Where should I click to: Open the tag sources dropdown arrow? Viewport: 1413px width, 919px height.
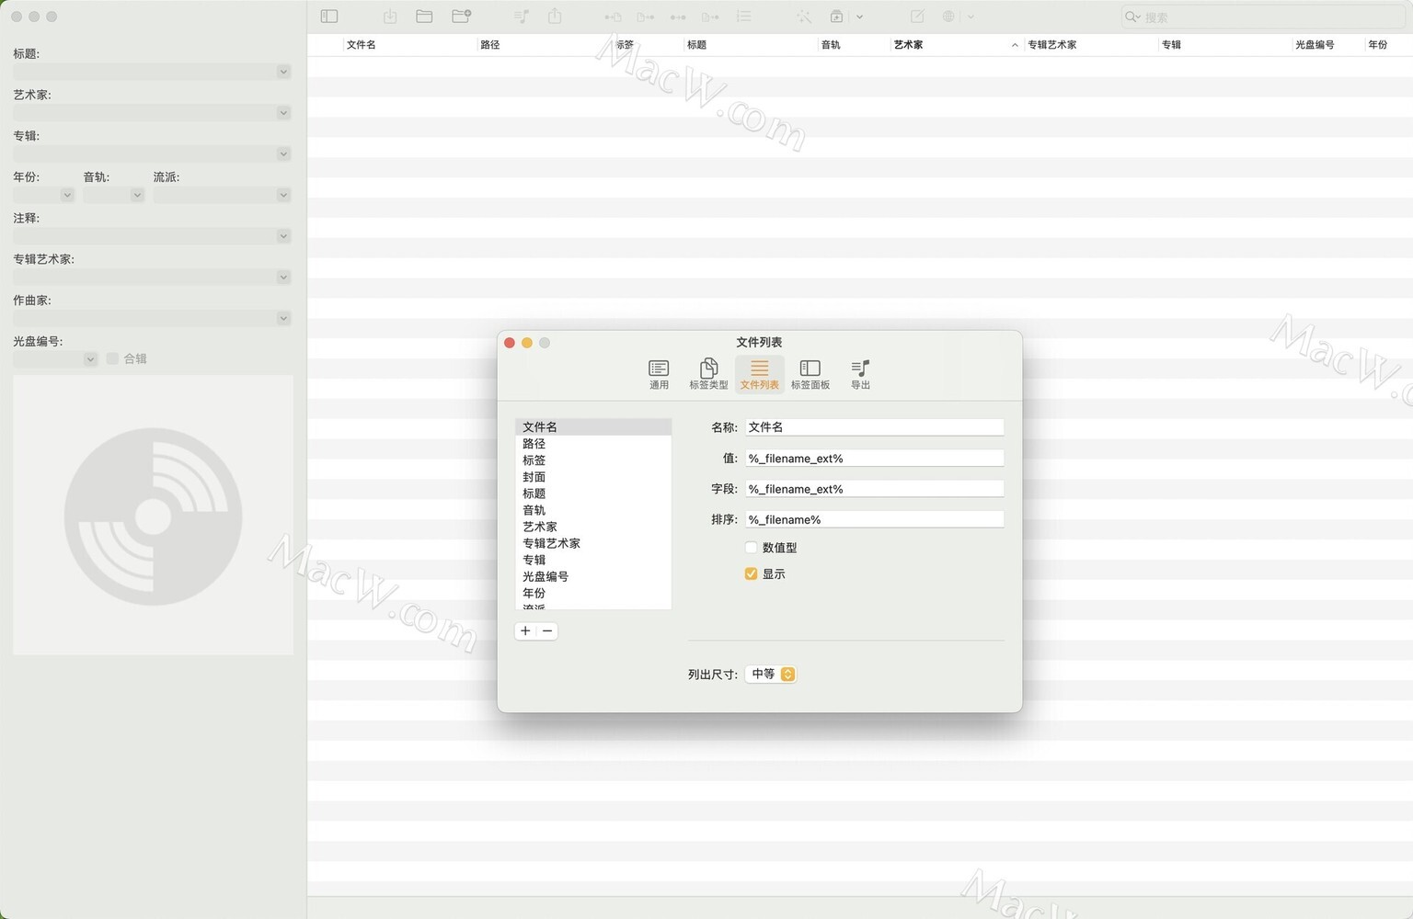[971, 17]
